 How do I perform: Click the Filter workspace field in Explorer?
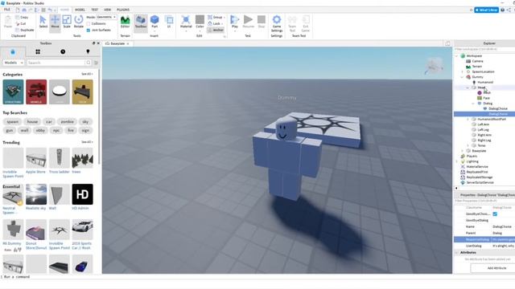tap(484, 49)
